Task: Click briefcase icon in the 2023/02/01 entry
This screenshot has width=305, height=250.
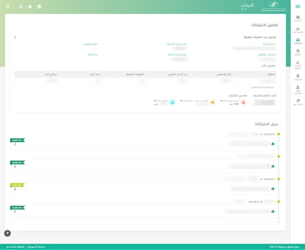Action: coord(273,144)
